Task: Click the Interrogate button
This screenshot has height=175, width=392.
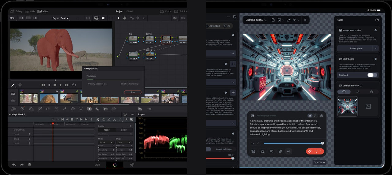Action: coord(356,48)
